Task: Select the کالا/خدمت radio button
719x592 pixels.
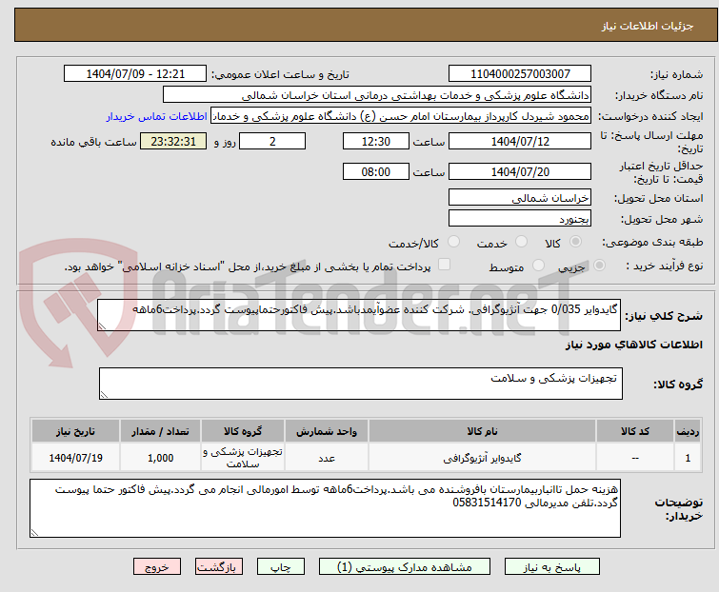Action: pyautogui.click(x=453, y=242)
